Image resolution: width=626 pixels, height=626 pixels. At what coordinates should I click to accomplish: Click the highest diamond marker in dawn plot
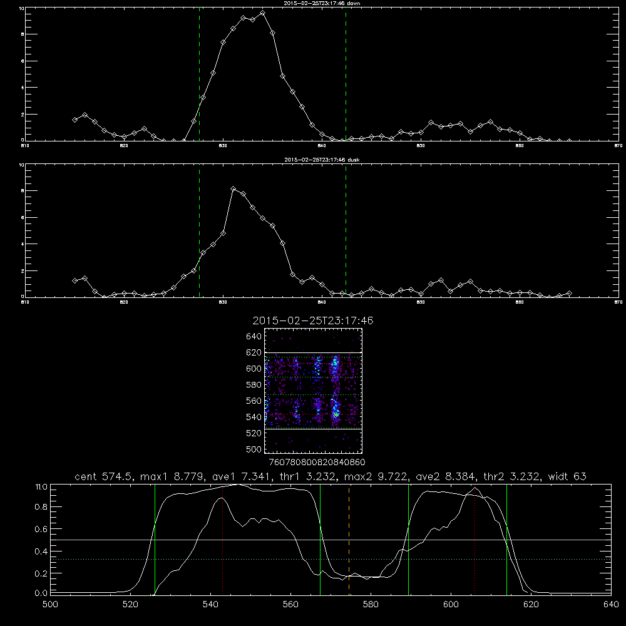[x=262, y=13]
